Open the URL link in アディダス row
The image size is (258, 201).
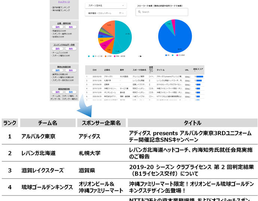point(188,77)
